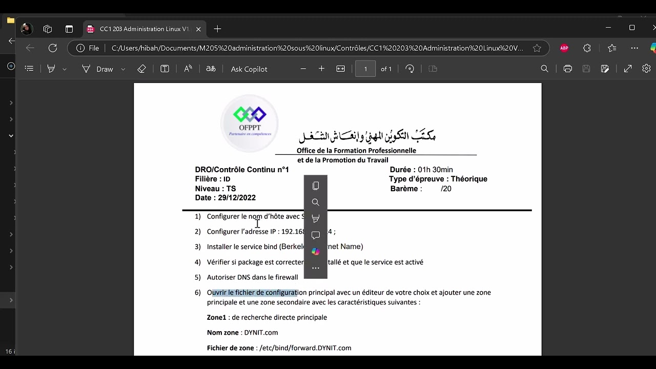Open the Tab actions menu

coord(69,29)
